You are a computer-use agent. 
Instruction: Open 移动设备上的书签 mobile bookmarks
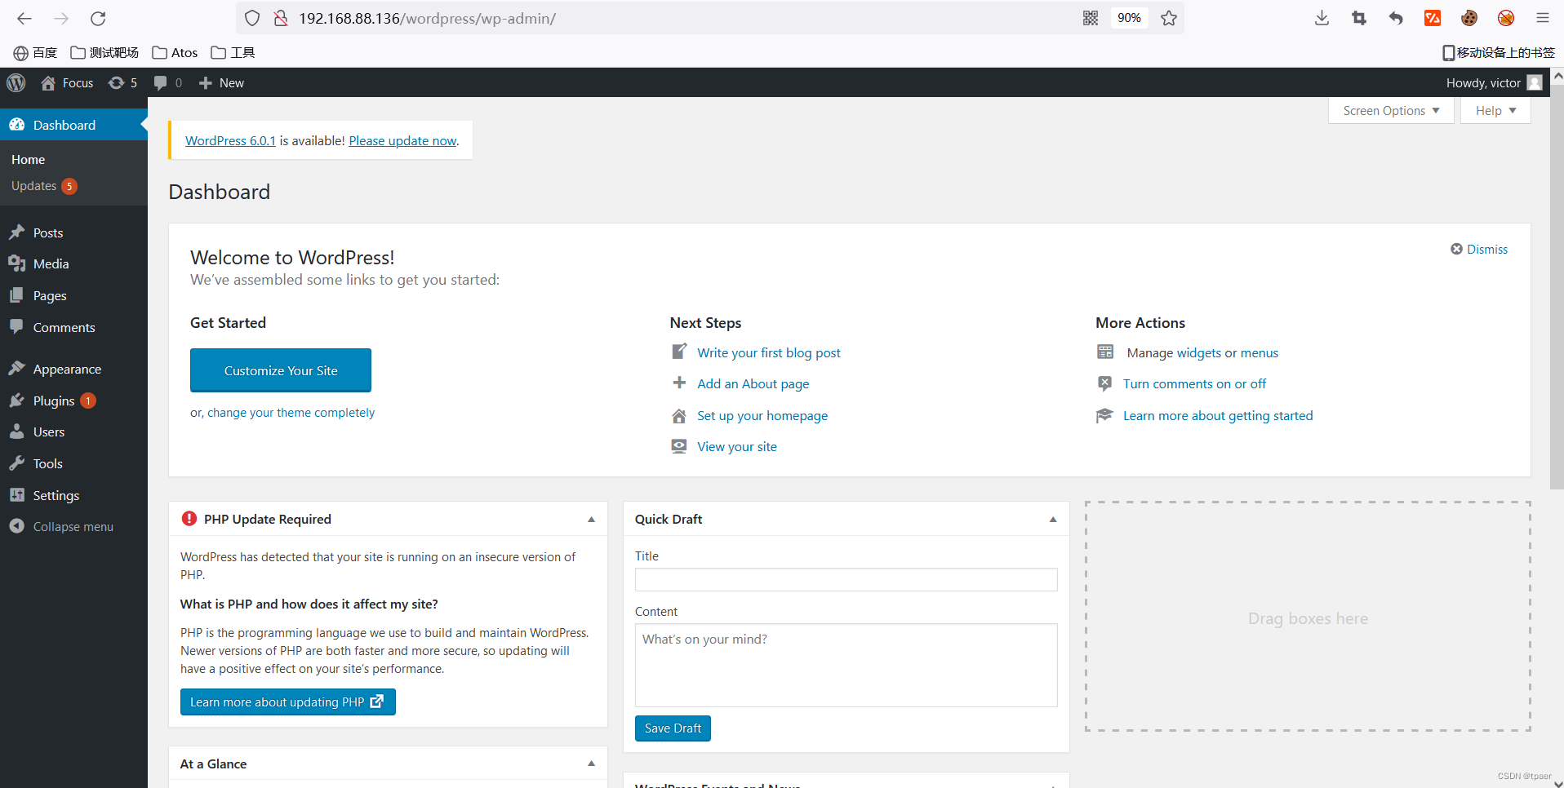pos(1498,52)
